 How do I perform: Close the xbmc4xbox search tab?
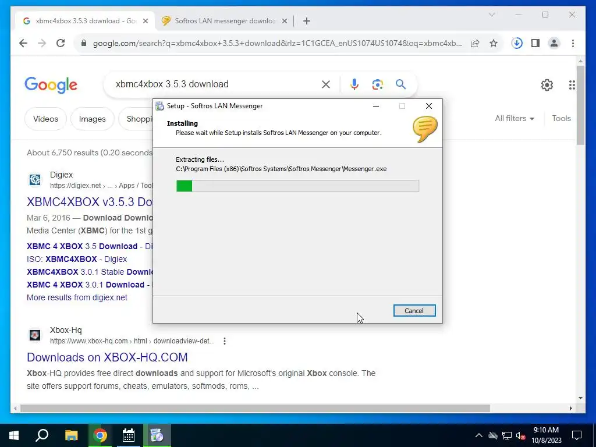click(145, 22)
